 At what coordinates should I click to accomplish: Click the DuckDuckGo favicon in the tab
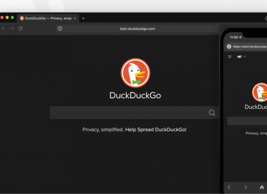pyautogui.click(x=22, y=18)
